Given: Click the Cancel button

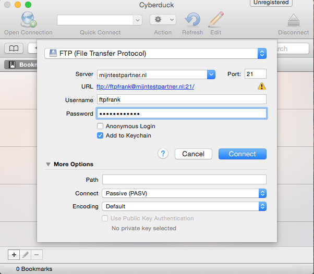Looking at the screenshot, I should pos(193,154).
